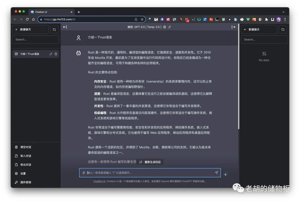The width and height of the screenshot is (300, 202).
Task: Click the browser address bar URL
Action: 60,19
